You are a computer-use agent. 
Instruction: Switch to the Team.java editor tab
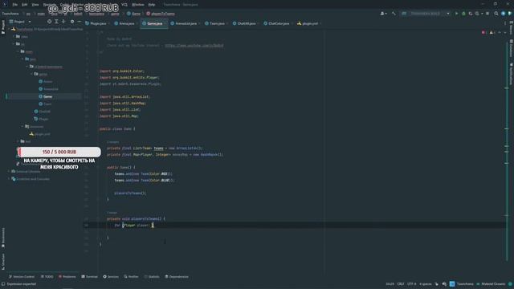click(216, 23)
